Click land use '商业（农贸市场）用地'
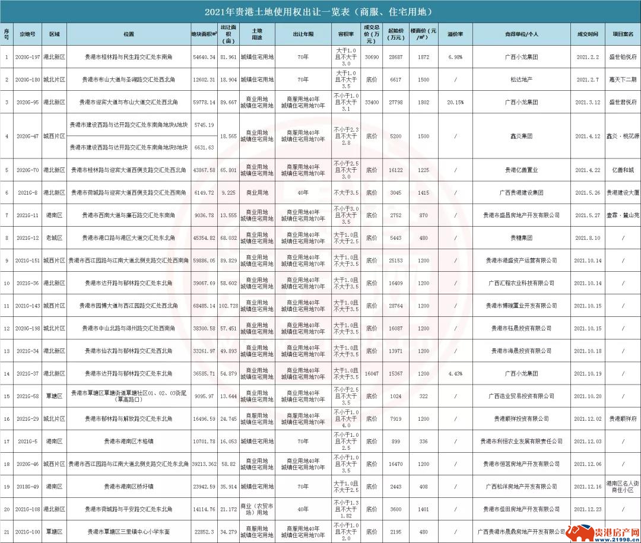 (257, 510)
